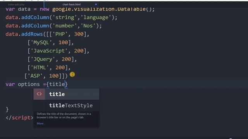Click the autocomplete description text about document title
Image resolution: width=248 pixels, height=139 pixels.
64,115
